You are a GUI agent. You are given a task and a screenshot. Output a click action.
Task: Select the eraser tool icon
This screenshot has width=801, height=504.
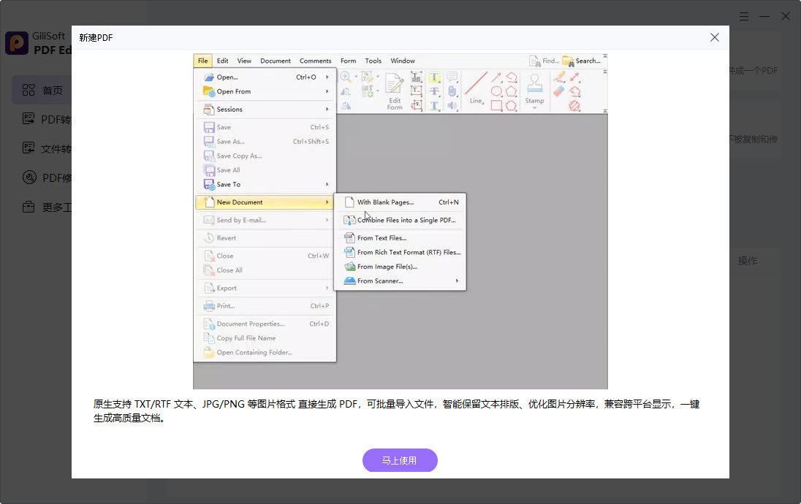(x=559, y=91)
